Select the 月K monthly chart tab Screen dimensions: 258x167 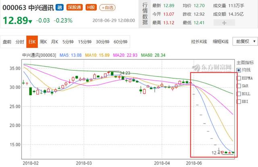tap(54, 41)
